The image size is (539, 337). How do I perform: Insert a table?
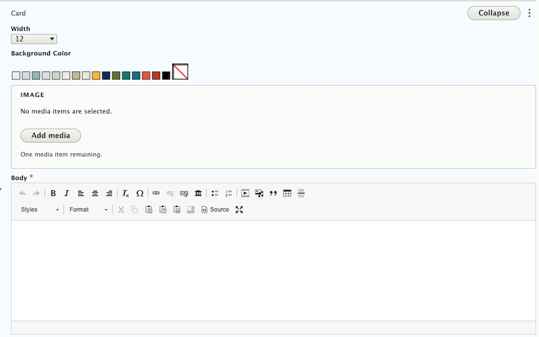(x=288, y=193)
